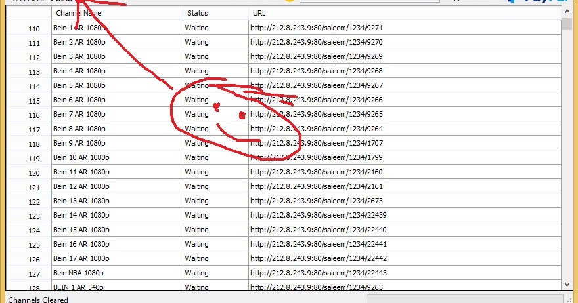Click row number 115
This screenshot has width=578, height=303.
pyautogui.click(x=34, y=101)
